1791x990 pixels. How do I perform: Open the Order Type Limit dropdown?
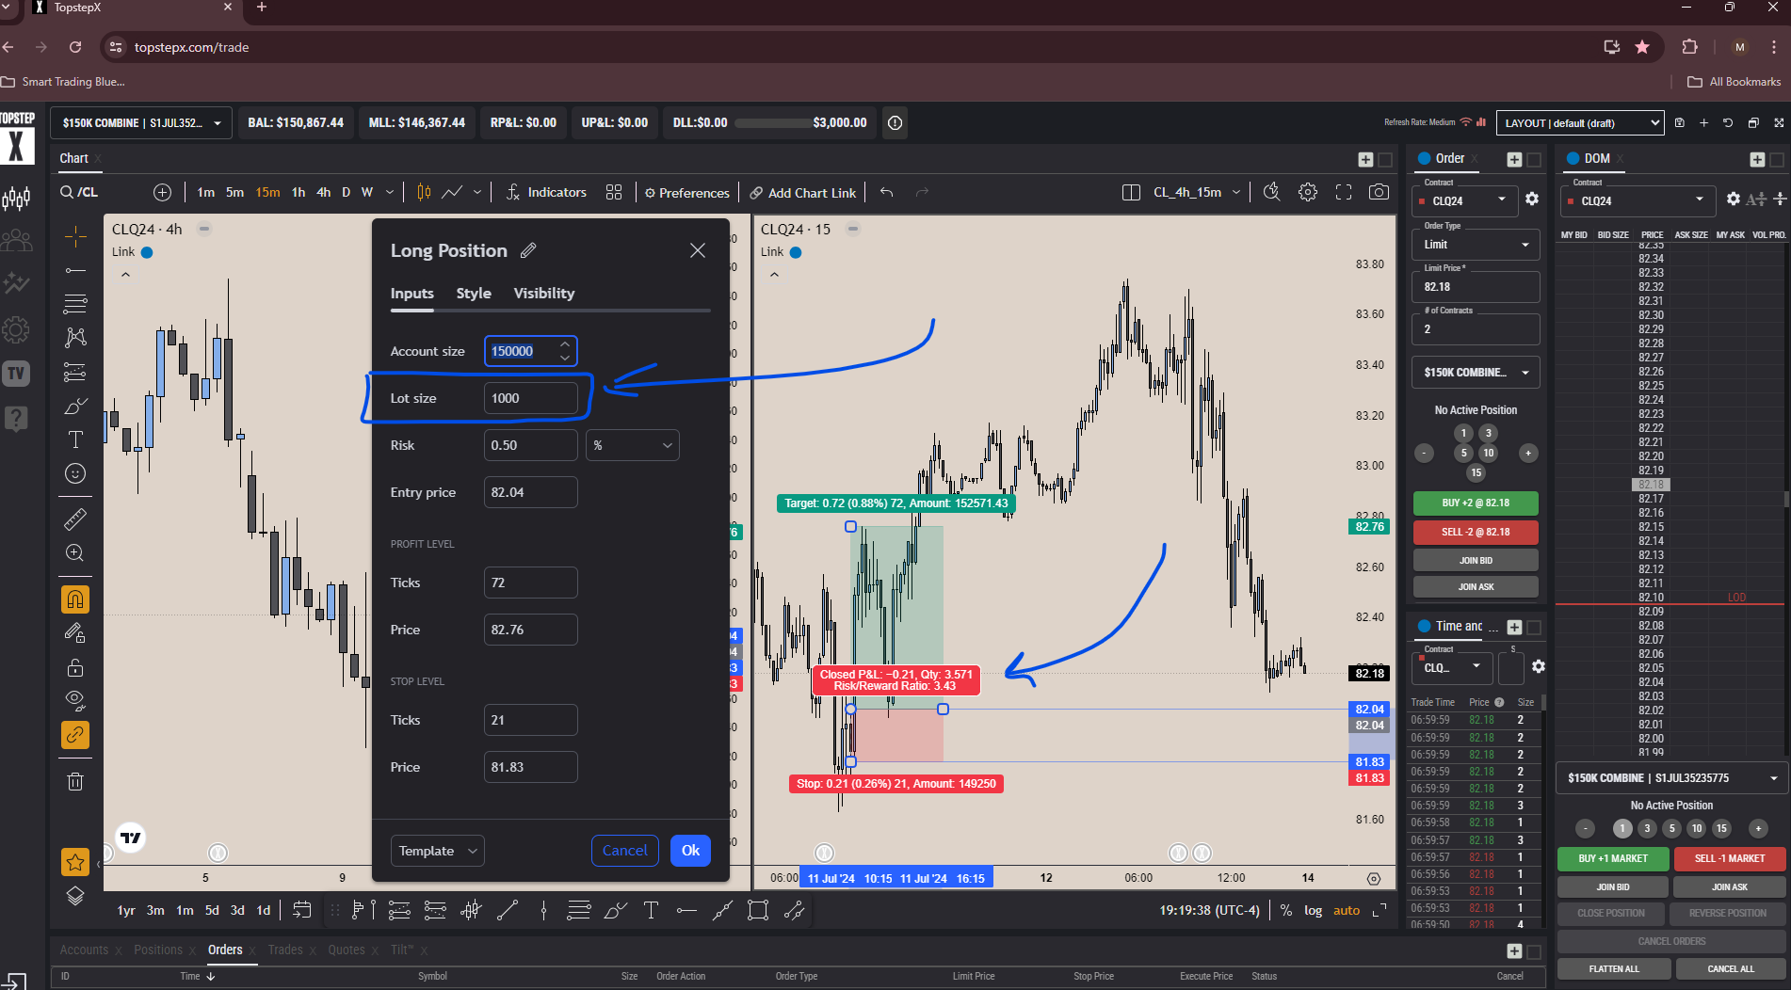[1475, 245]
